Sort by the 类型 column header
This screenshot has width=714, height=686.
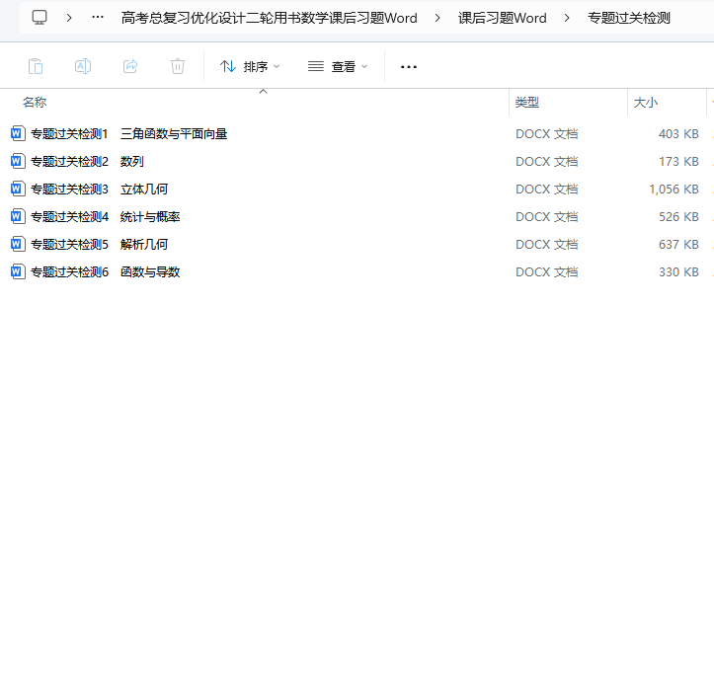527,103
